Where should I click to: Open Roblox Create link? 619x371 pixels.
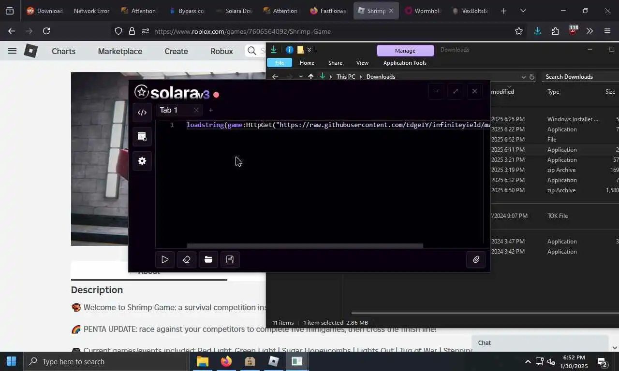(x=176, y=51)
